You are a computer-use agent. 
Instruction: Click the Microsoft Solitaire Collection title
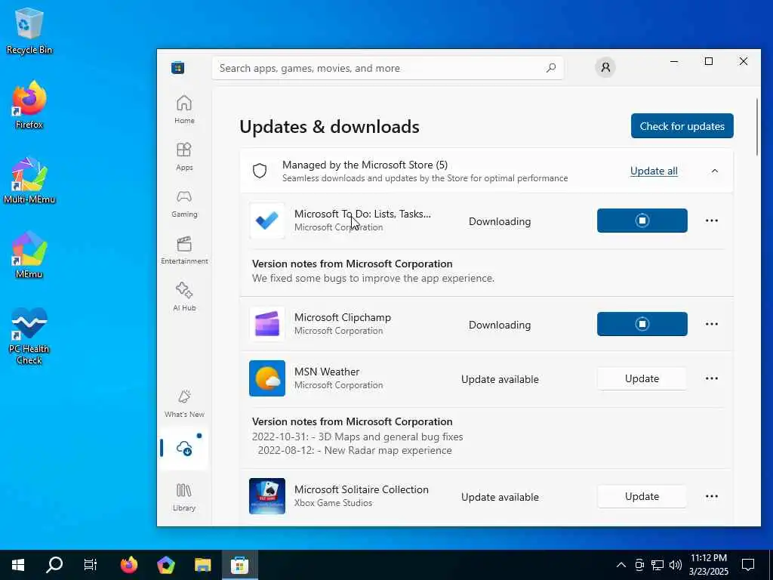coord(362,489)
